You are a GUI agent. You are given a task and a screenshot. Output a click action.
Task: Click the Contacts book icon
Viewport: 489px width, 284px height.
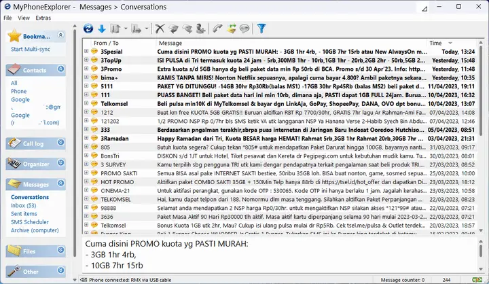click(14, 69)
